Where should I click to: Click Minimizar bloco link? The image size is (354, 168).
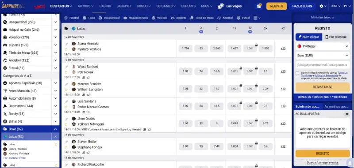coord(323,18)
